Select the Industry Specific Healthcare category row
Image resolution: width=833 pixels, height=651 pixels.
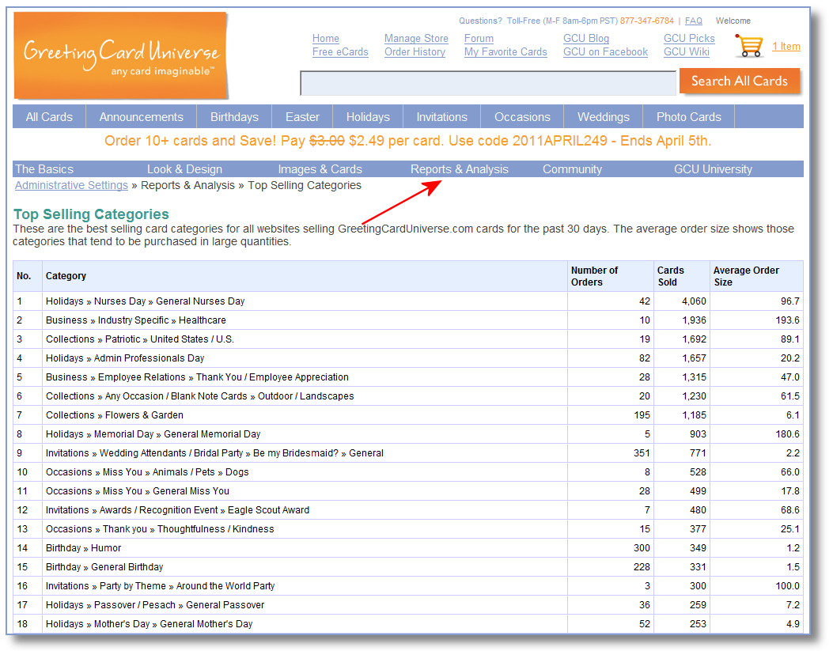tap(408, 320)
